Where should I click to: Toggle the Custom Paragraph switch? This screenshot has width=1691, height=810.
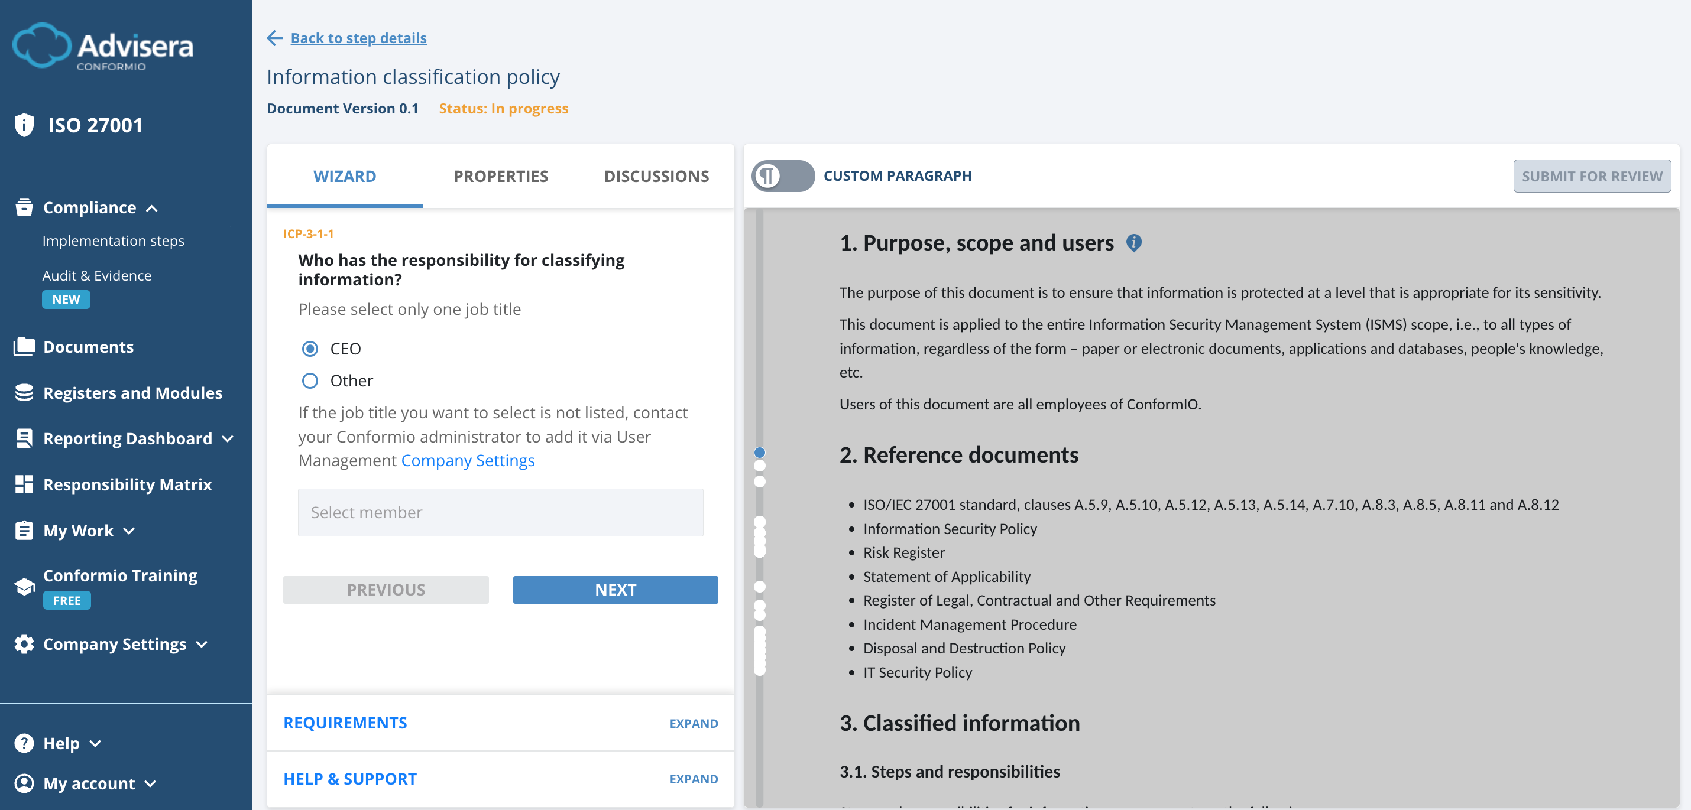[785, 176]
